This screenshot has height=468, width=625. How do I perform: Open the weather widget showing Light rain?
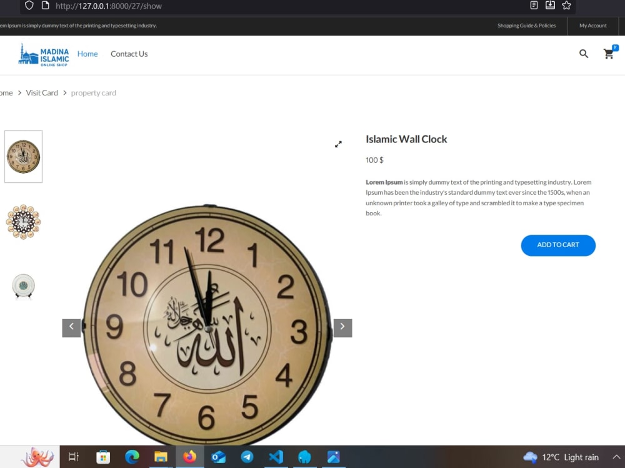pyautogui.click(x=561, y=457)
